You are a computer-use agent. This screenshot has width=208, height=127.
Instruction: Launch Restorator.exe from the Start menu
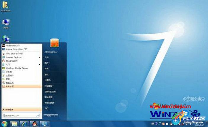22,45
